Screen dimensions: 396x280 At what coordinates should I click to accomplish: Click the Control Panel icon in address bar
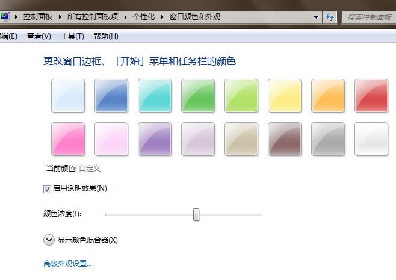pos(5,17)
